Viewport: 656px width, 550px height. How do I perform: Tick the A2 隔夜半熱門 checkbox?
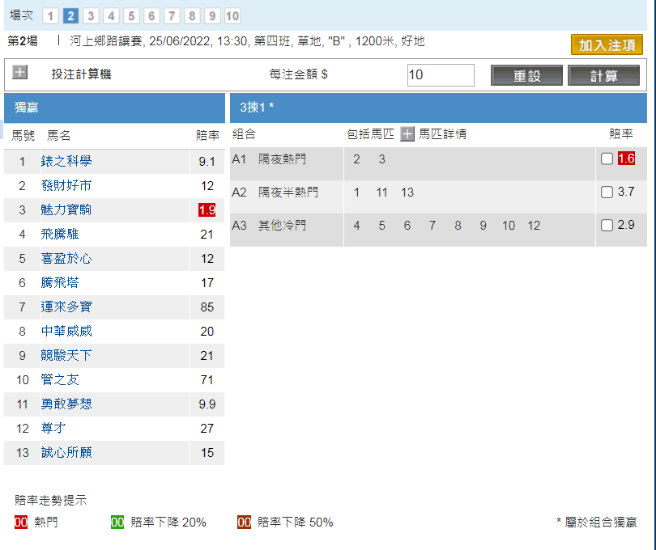tap(607, 192)
